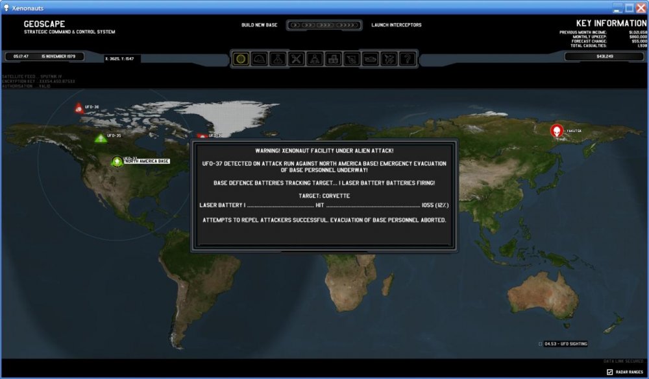Select the UFO-36 red triangle marker
This screenshot has width=649, height=379.
[79, 108]
